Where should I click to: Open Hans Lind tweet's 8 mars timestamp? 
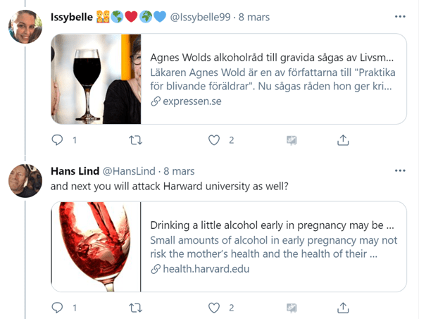point(179,171)
